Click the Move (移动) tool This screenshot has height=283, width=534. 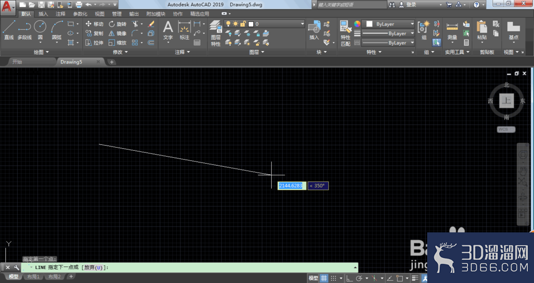95,24
